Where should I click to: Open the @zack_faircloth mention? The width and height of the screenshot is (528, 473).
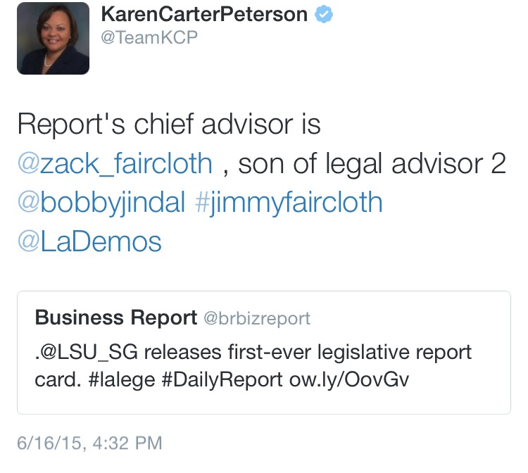[115, 163]
